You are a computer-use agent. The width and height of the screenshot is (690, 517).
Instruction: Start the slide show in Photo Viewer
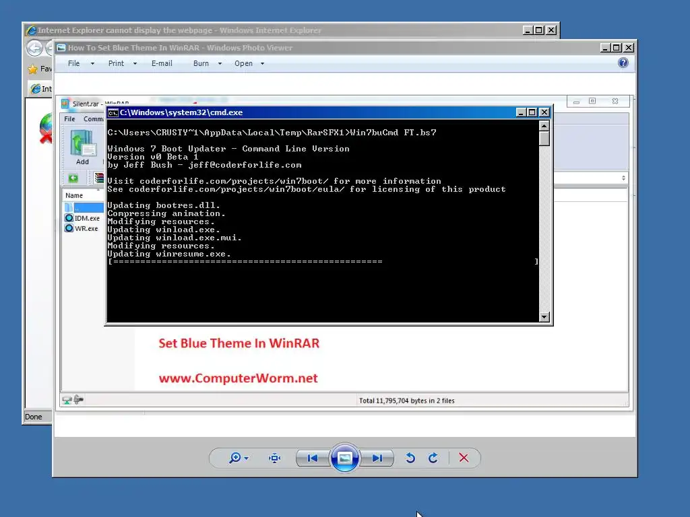[344, 458]
